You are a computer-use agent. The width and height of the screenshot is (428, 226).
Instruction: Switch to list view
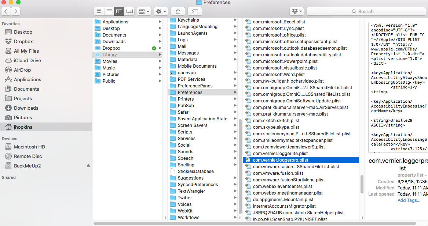click(109, 11)
